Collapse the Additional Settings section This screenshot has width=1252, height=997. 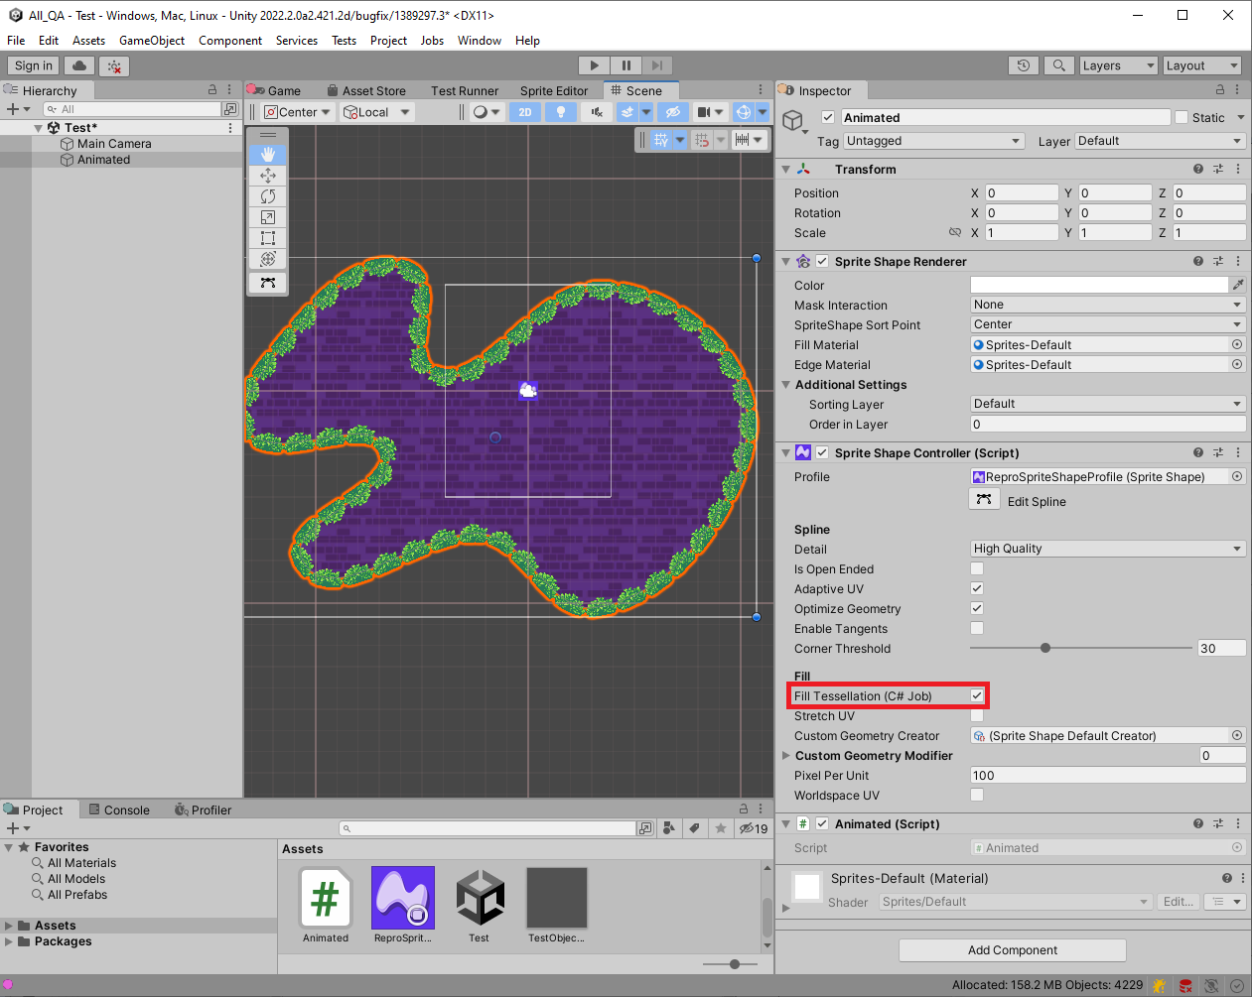[x=786, y=385]
